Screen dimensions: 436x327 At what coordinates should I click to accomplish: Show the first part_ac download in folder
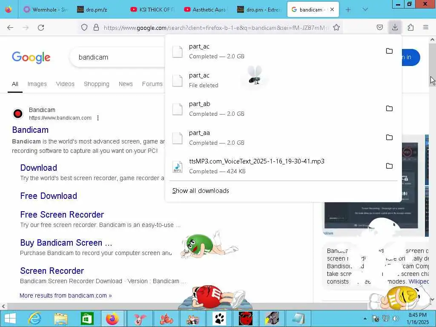click(x=389, y=51)
